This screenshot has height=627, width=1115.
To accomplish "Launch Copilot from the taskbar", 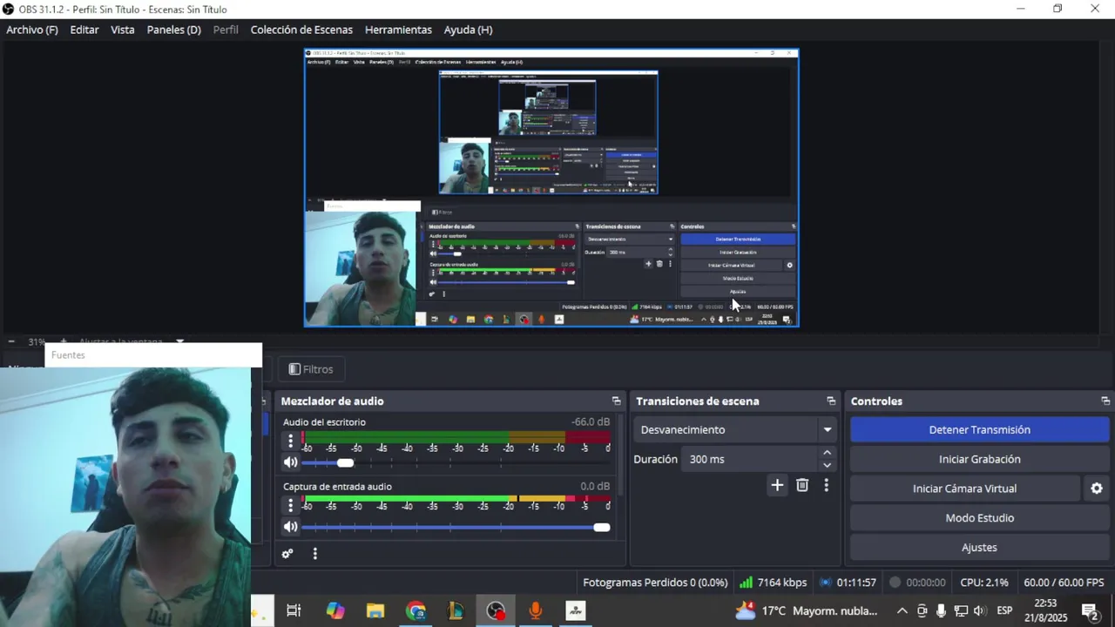I will pyautogui.click(x=335, y=611).
